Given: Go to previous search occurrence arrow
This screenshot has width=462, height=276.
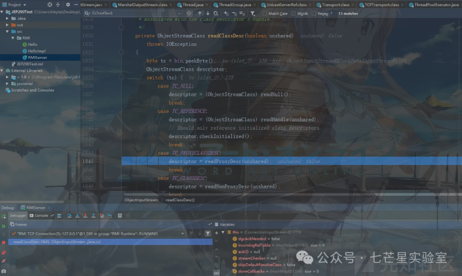Looking at the screenshot, I should [200, 13].
